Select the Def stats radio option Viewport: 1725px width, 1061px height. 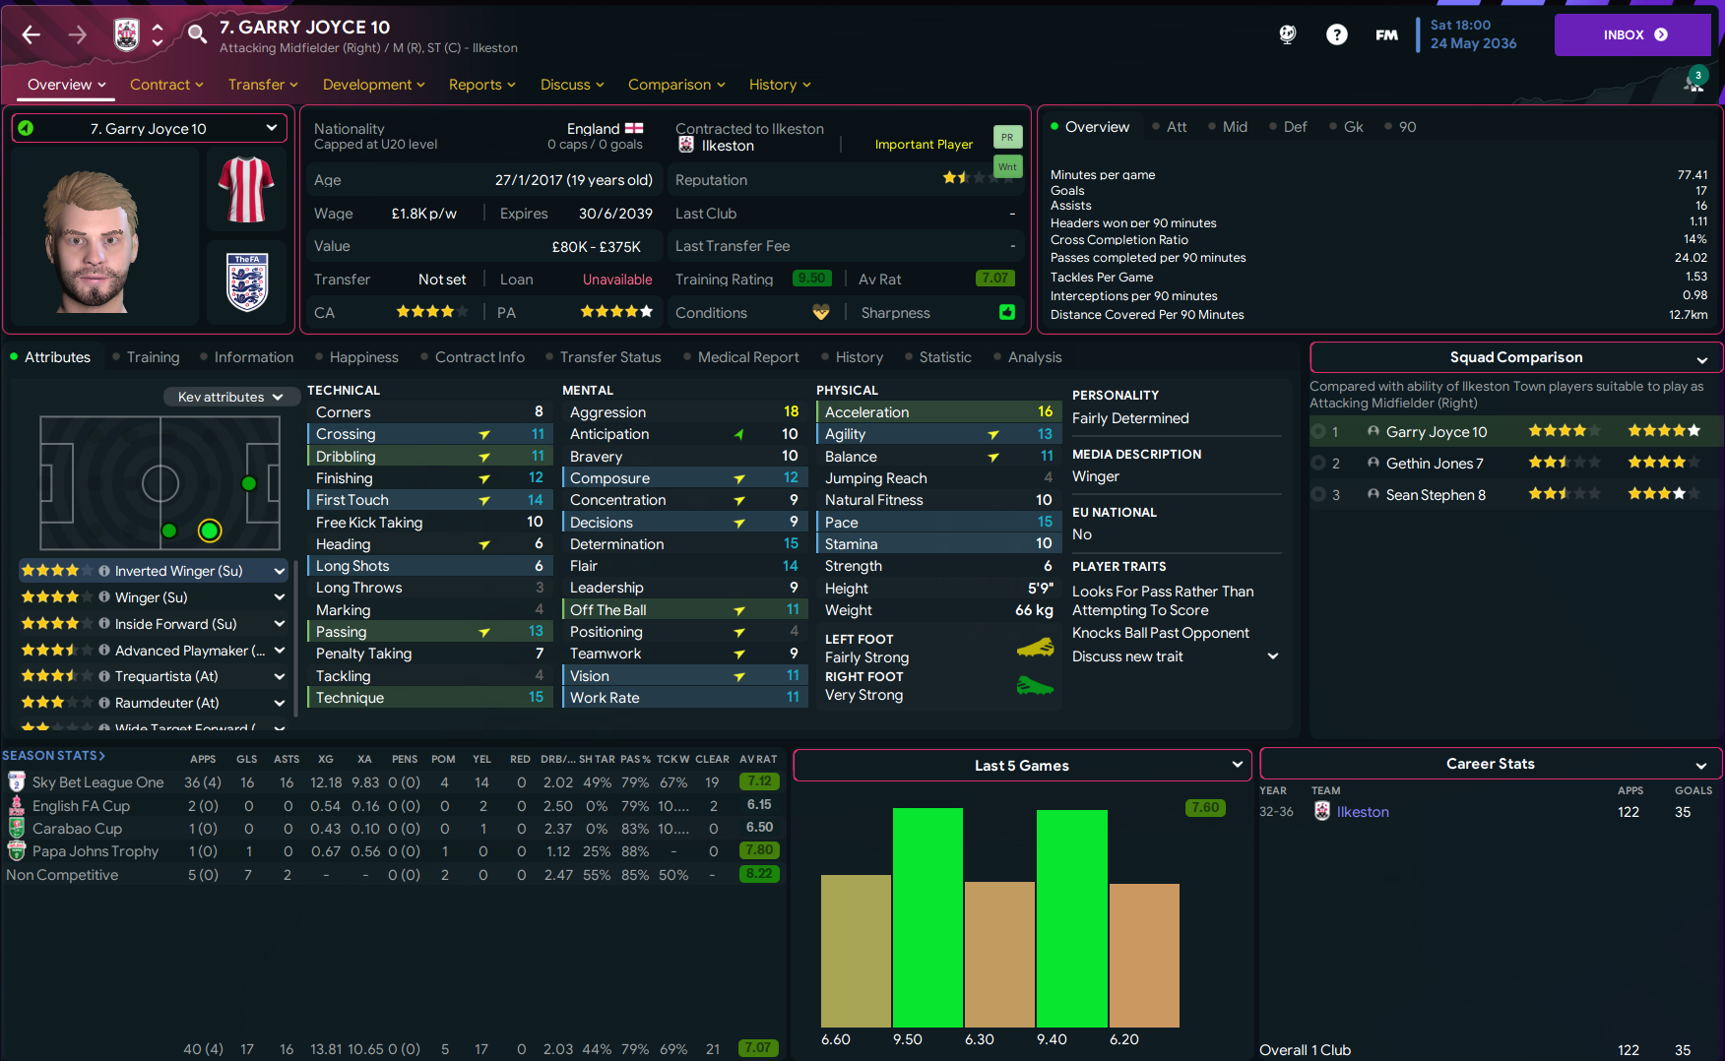point(1288,127)
